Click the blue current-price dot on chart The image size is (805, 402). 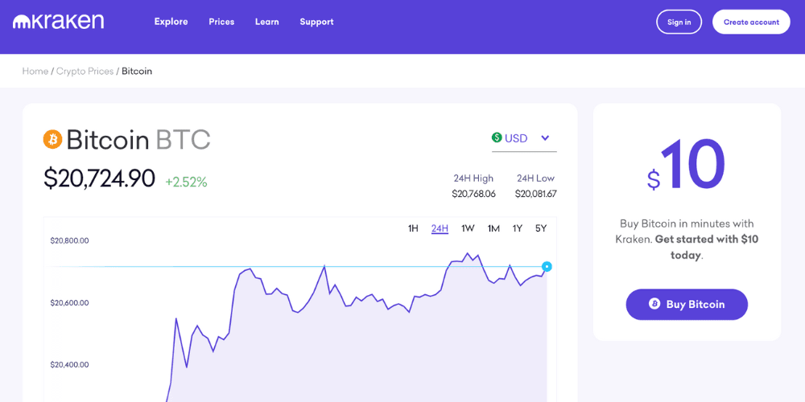547,266
